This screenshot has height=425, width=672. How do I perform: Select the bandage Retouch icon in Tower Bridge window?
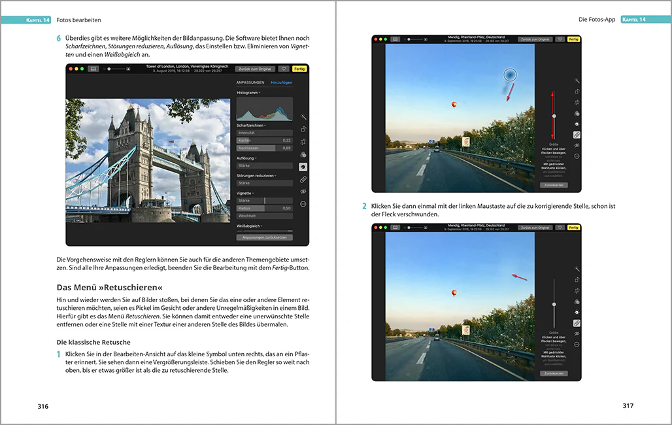click(303, 179)
